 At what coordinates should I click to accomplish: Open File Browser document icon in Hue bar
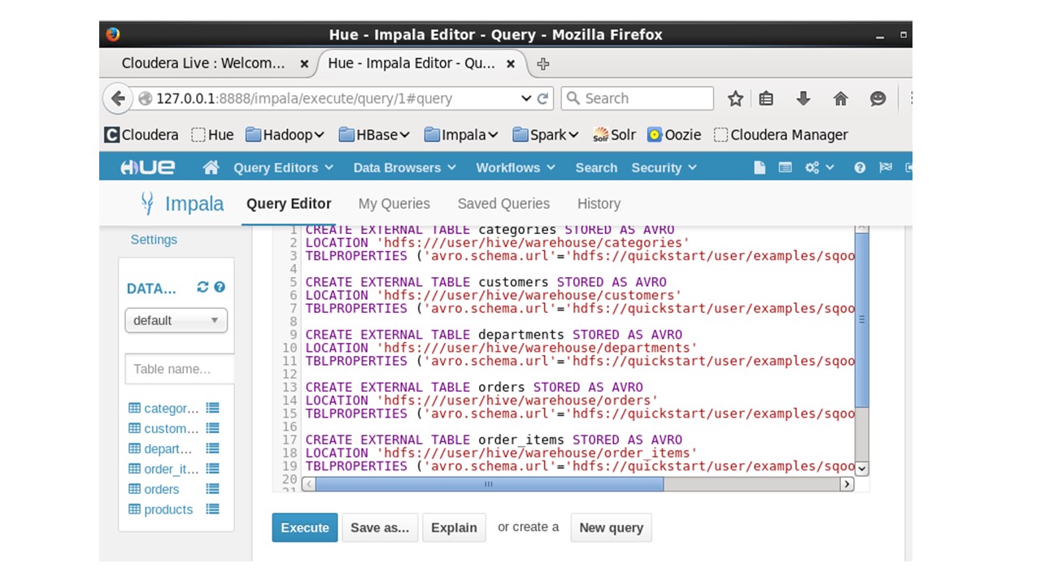(x=760, y=167)
